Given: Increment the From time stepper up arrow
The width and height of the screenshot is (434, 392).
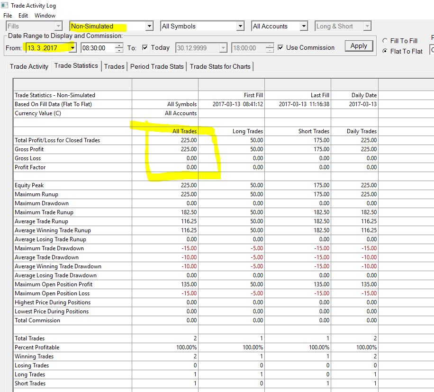Looking at the screenshot, I should click(119, 46).
